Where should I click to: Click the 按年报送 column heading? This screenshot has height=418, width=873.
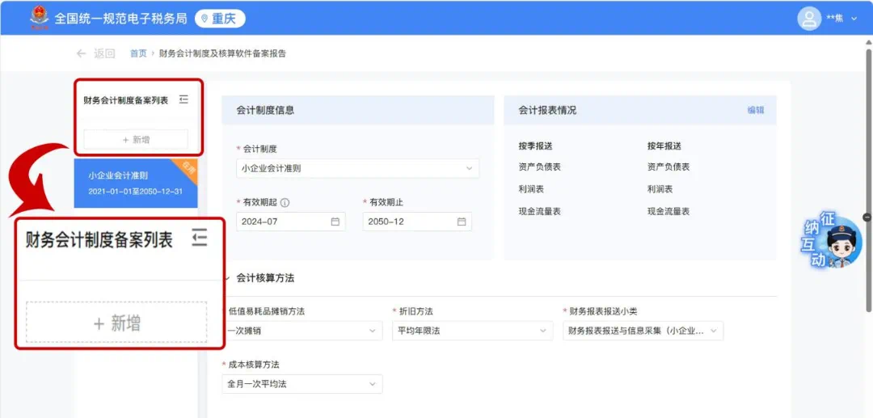tap(664, 146)
